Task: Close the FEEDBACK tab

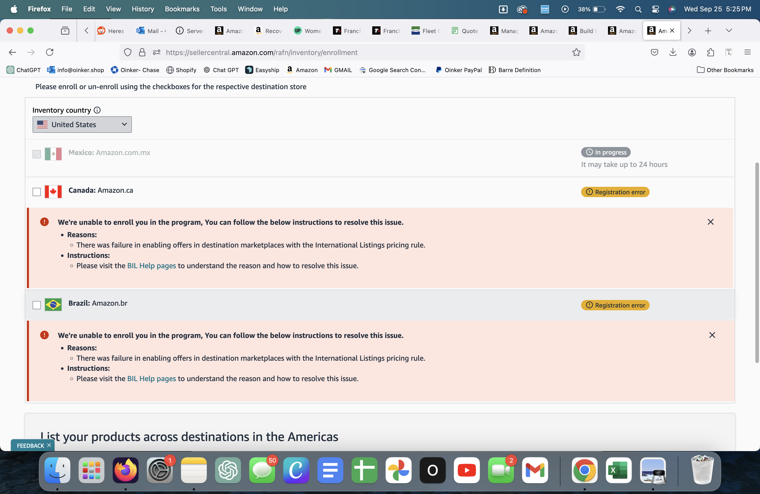Action: (49, 445)
